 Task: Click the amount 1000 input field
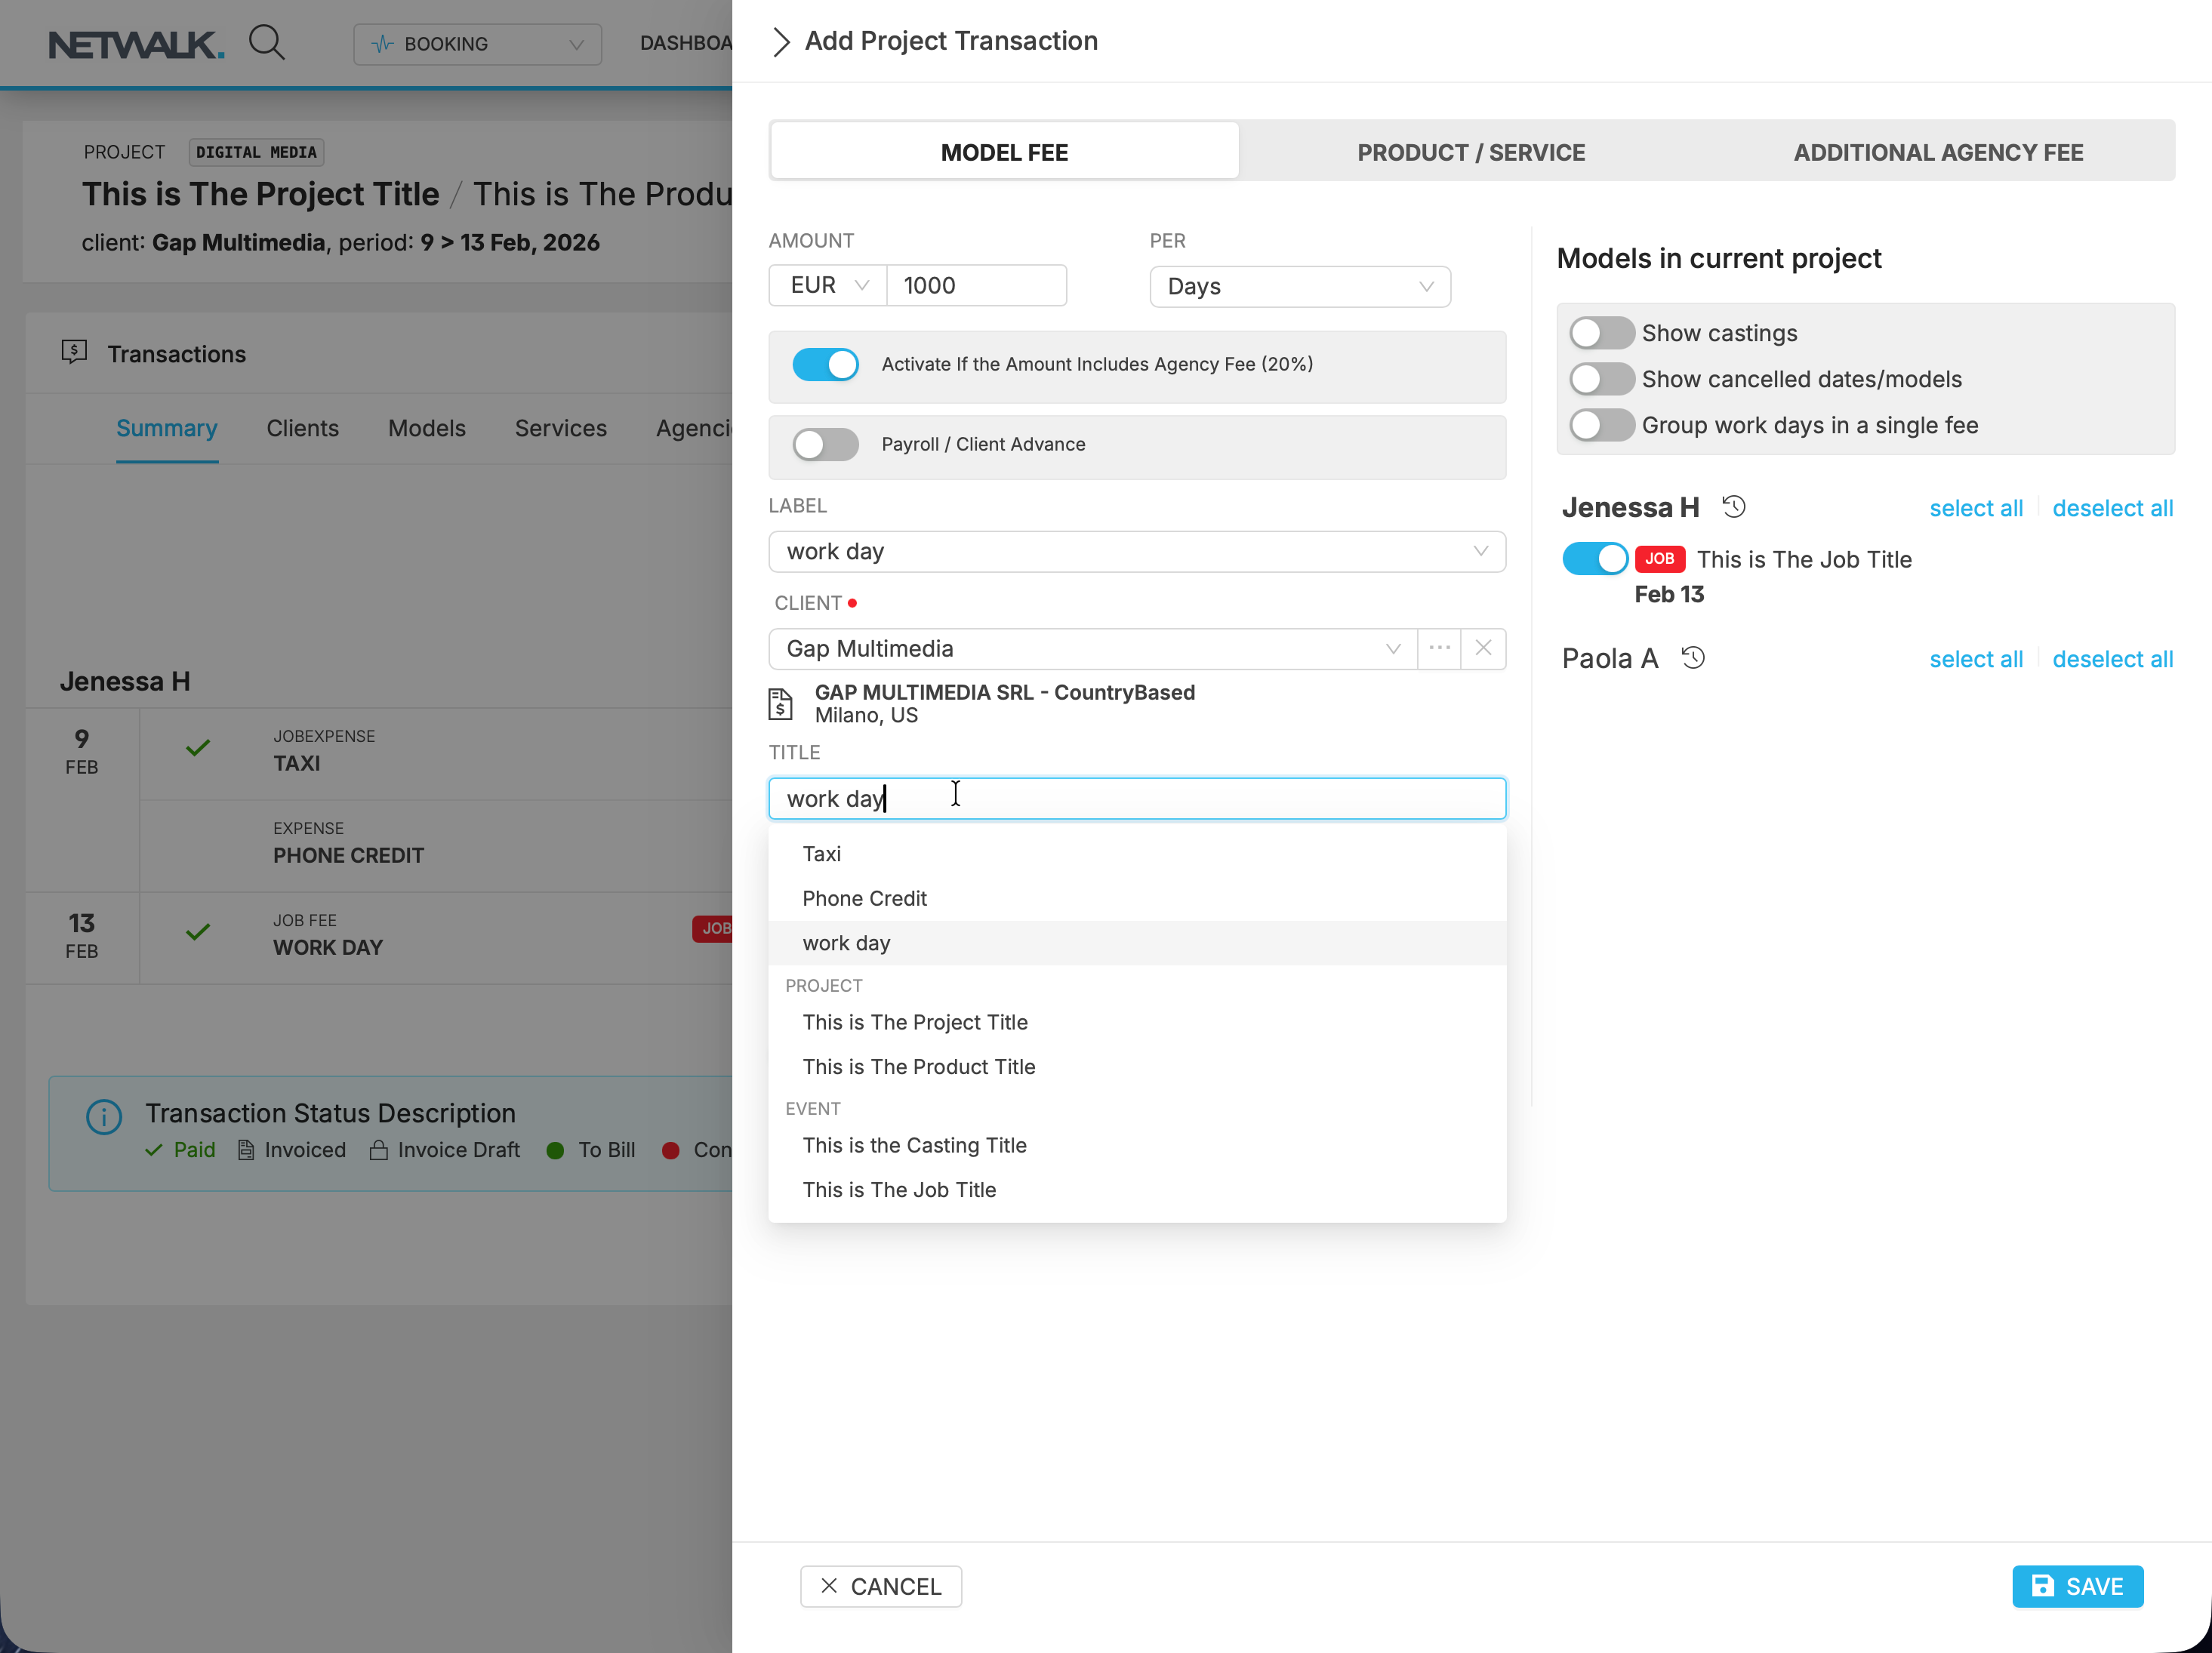[x=976, y=286]
